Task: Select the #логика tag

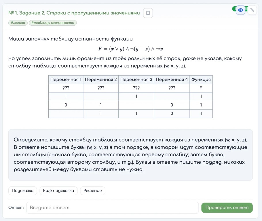Action: click(18, 23)
